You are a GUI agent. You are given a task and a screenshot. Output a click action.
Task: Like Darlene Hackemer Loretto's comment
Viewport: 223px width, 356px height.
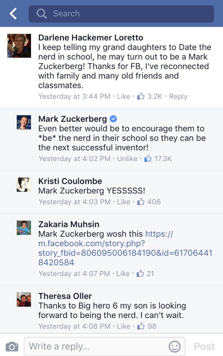(124, 96)
